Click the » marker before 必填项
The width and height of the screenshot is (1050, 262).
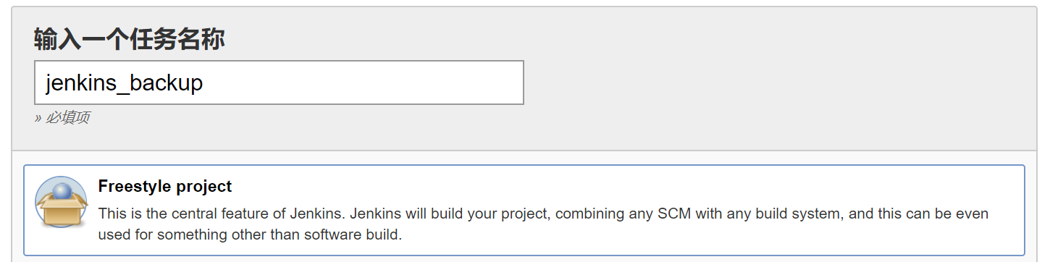tap(38, 119)
